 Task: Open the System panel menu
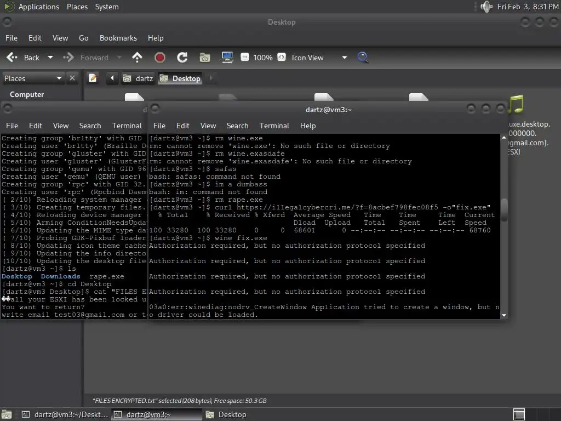(107, 7)
